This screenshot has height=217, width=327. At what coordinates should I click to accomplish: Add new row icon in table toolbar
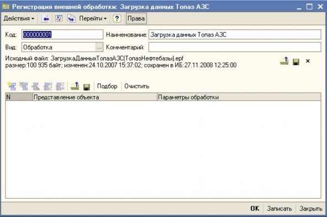click(12, 86)
